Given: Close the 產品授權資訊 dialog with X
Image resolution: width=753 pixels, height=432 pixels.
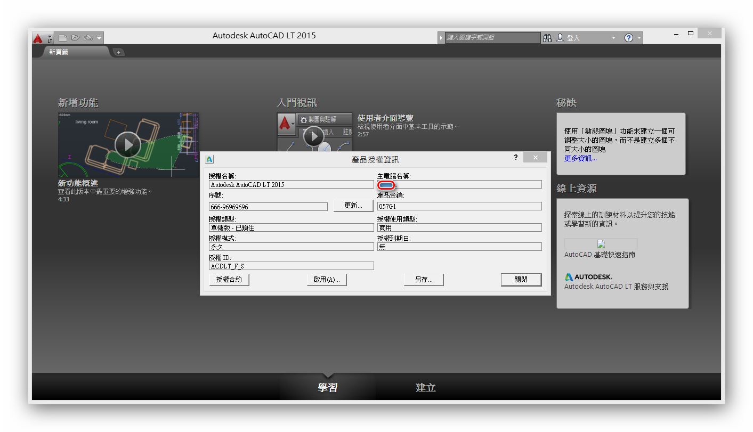Looking at the screenshot, I should tap(535, 158).
